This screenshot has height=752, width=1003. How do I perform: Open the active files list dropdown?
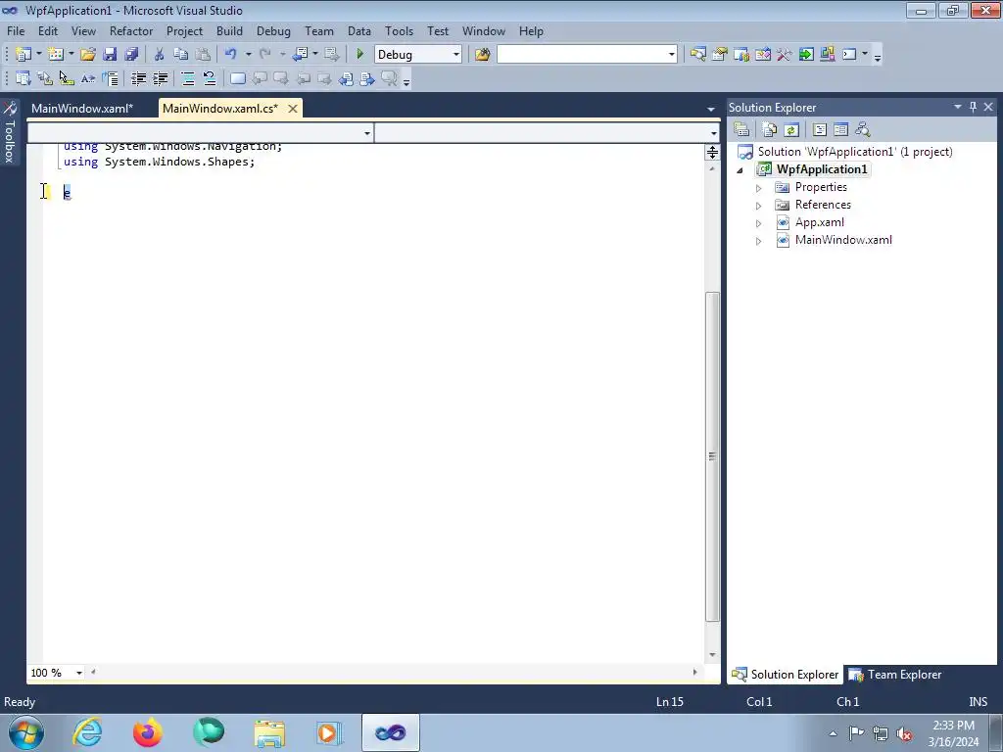[x=711, y=110]
